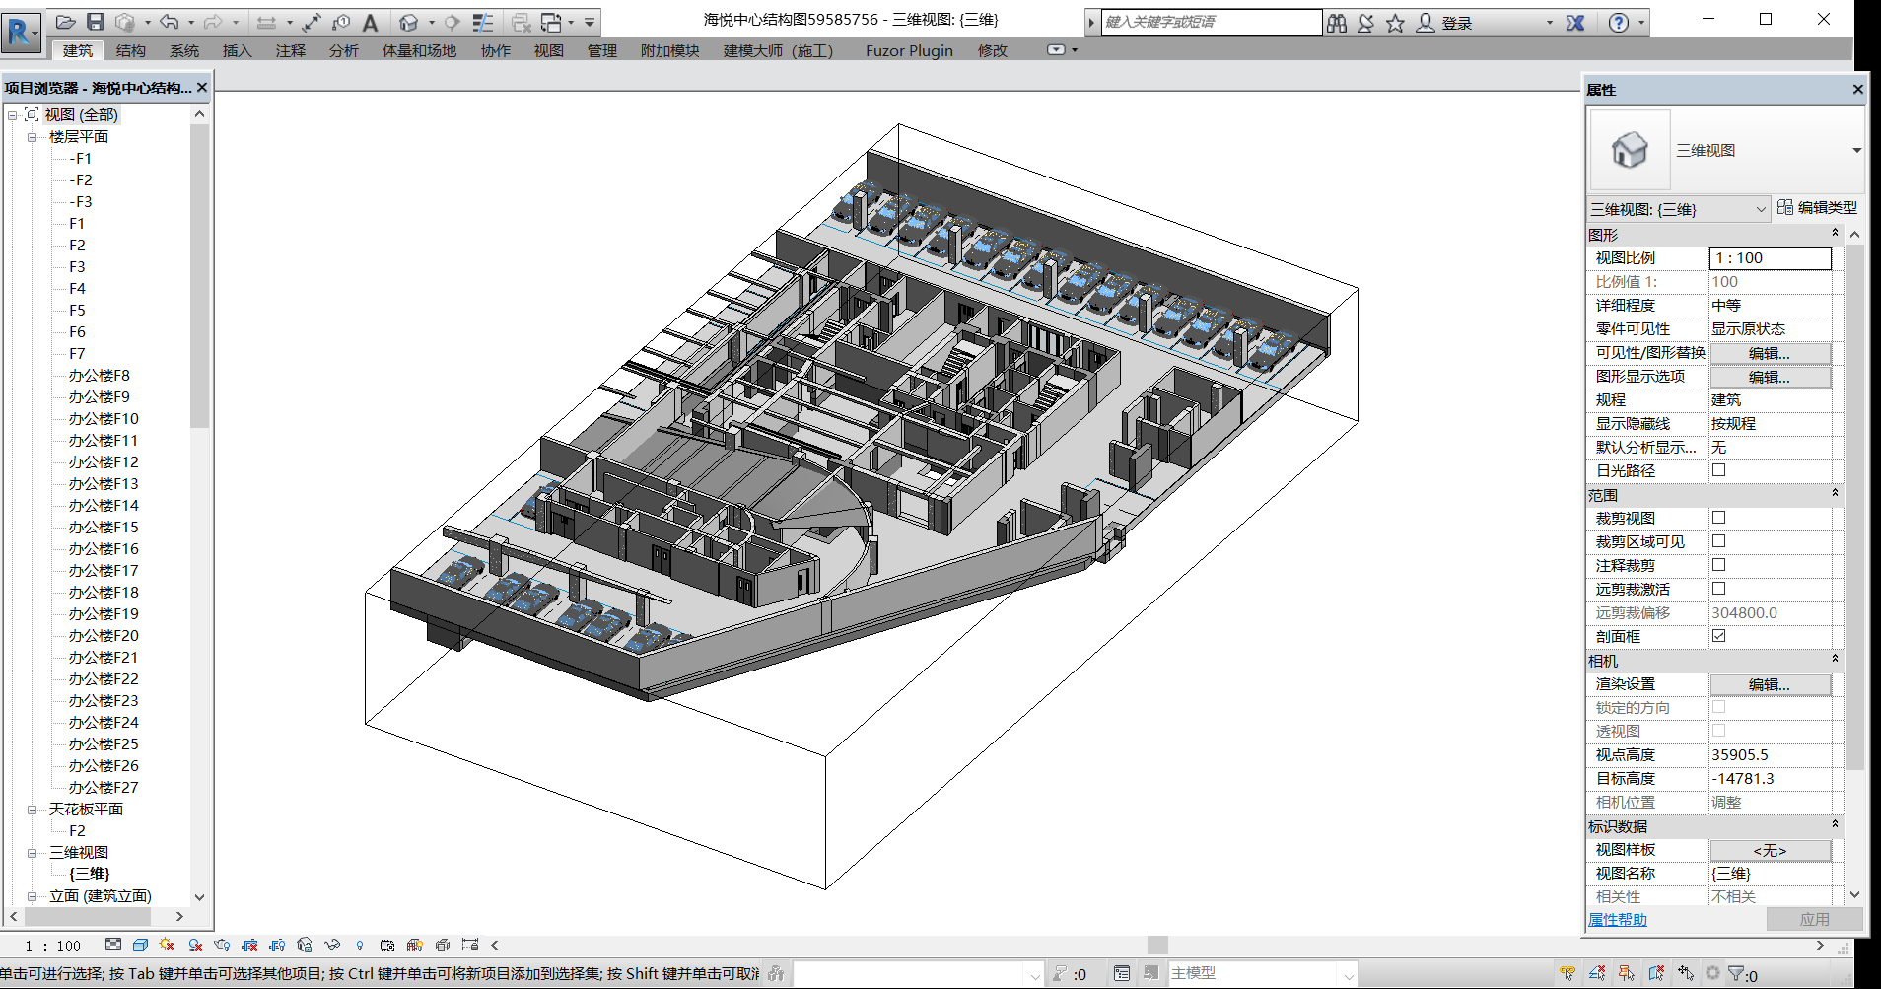This screenshot has height=989, width=1881.
Task: Uncheck the 剖面框 checkbox
Action: 1718,636
